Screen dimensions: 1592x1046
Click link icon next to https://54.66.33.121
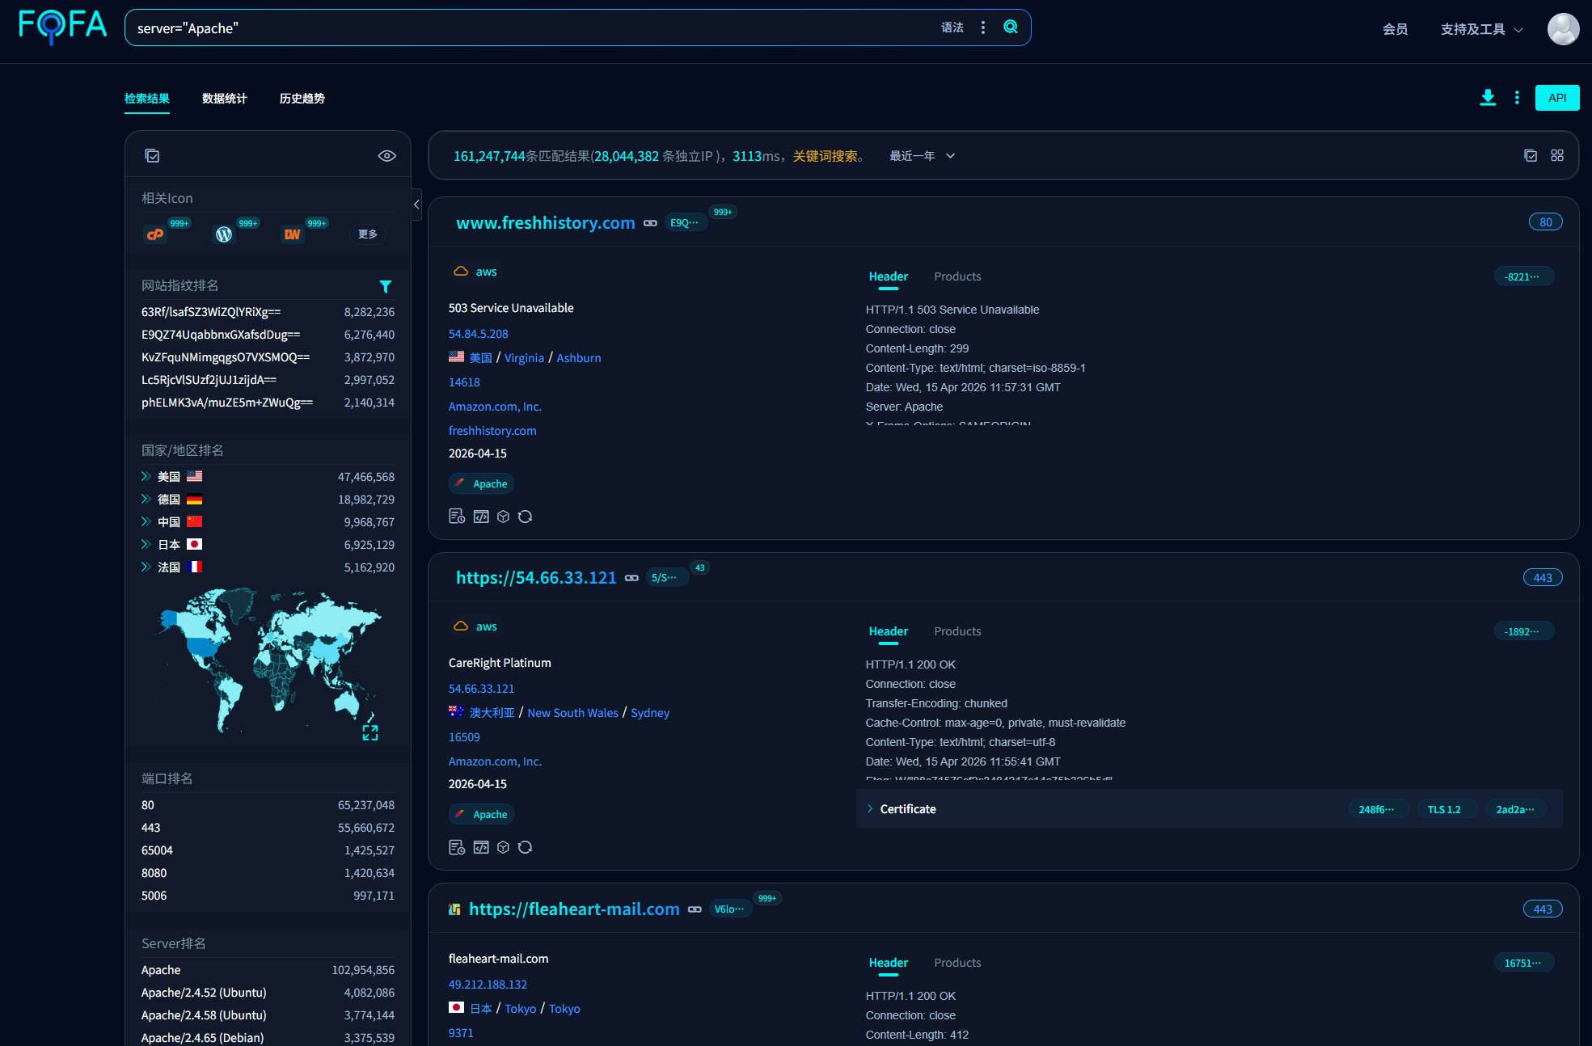pyautogui.click(x=631, y=578)
